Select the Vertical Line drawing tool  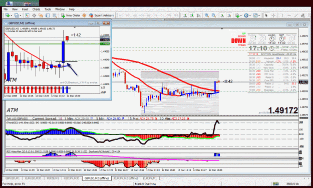(x=282, y=15)
